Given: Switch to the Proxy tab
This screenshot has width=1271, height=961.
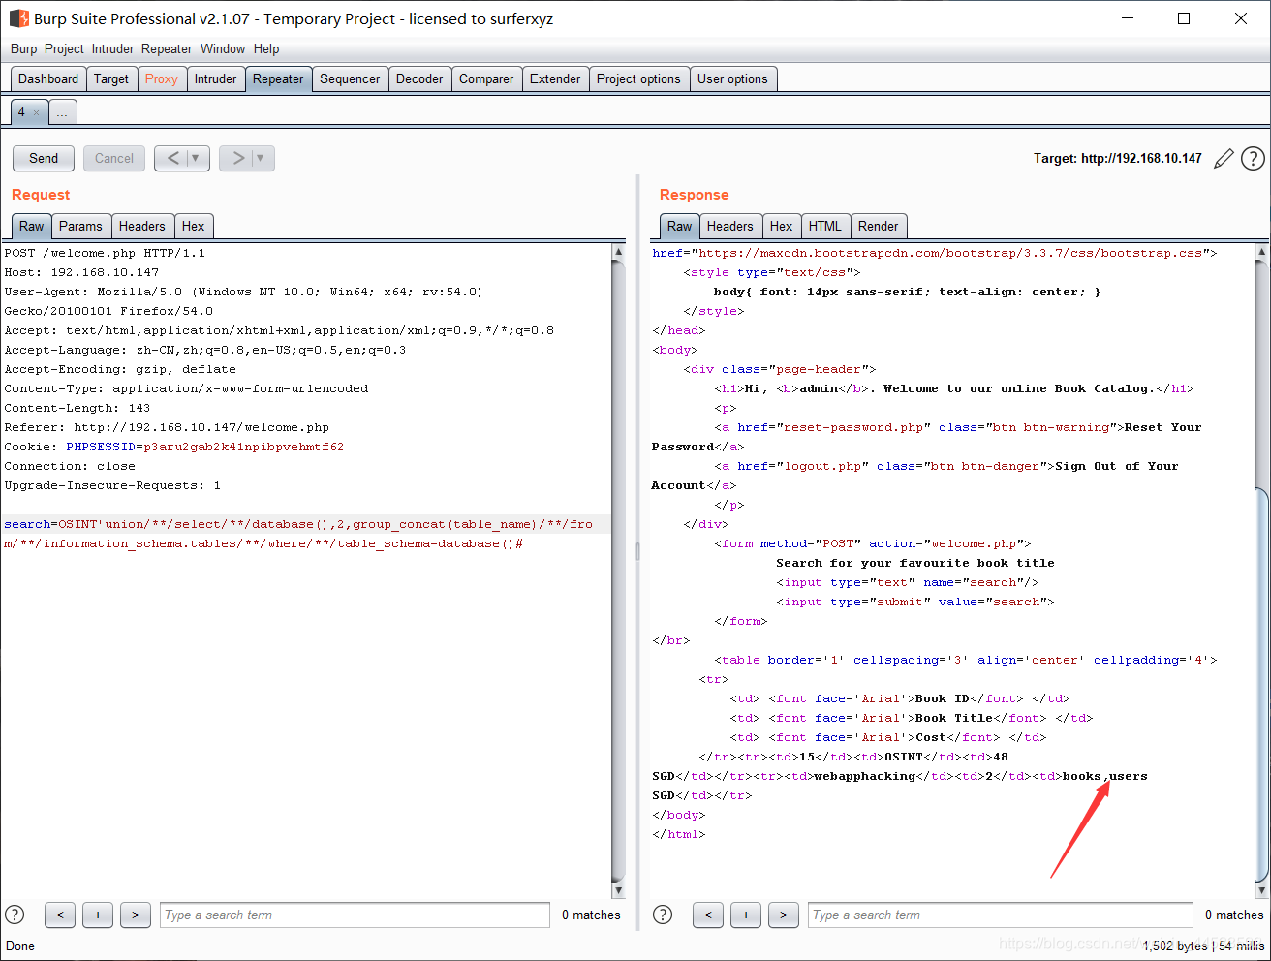Looking at the screenshot, I should click(x=162, y=79).
